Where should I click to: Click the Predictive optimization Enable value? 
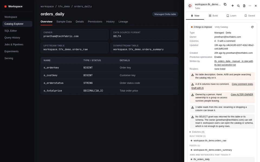(x=218, y=57)
